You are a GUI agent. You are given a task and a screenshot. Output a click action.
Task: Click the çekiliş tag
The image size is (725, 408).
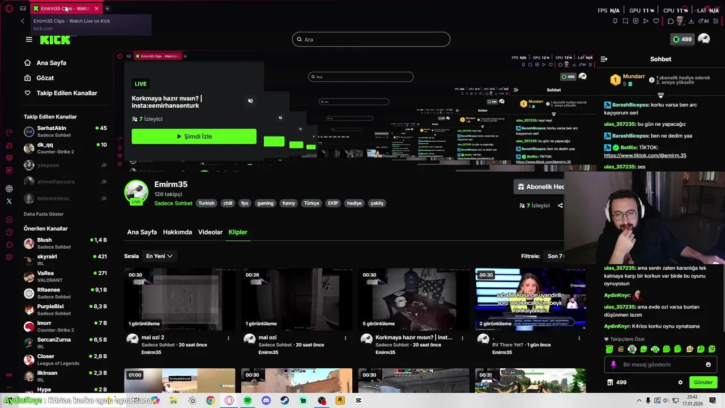377,203
